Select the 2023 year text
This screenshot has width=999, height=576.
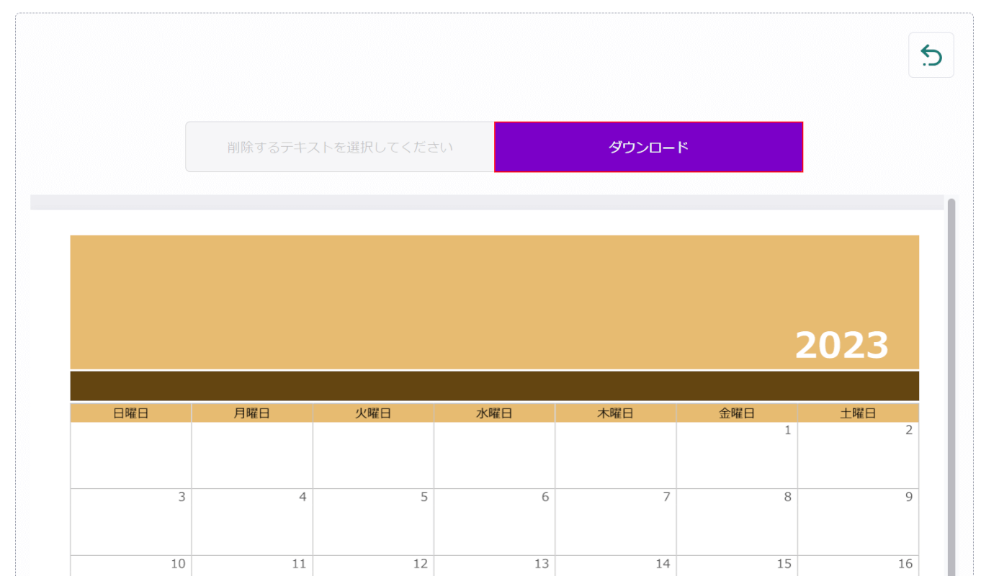pos(842,346)
